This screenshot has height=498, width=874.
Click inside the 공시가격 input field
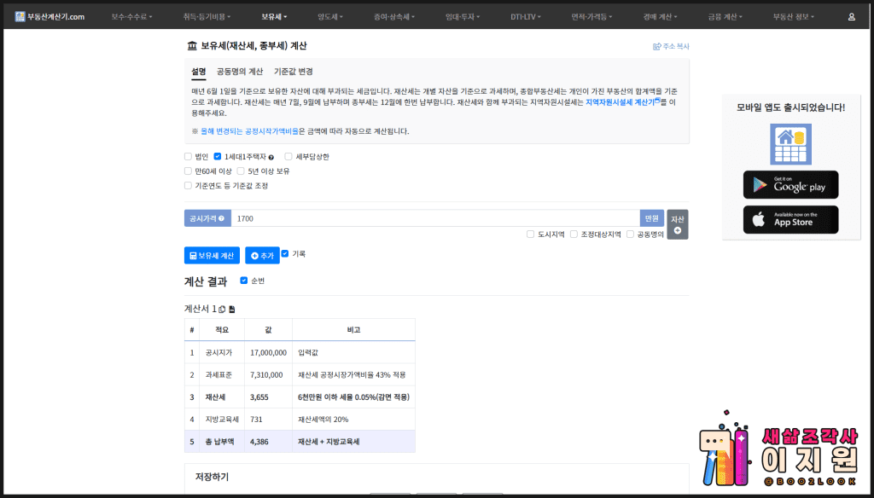click(x=384, y=217)
